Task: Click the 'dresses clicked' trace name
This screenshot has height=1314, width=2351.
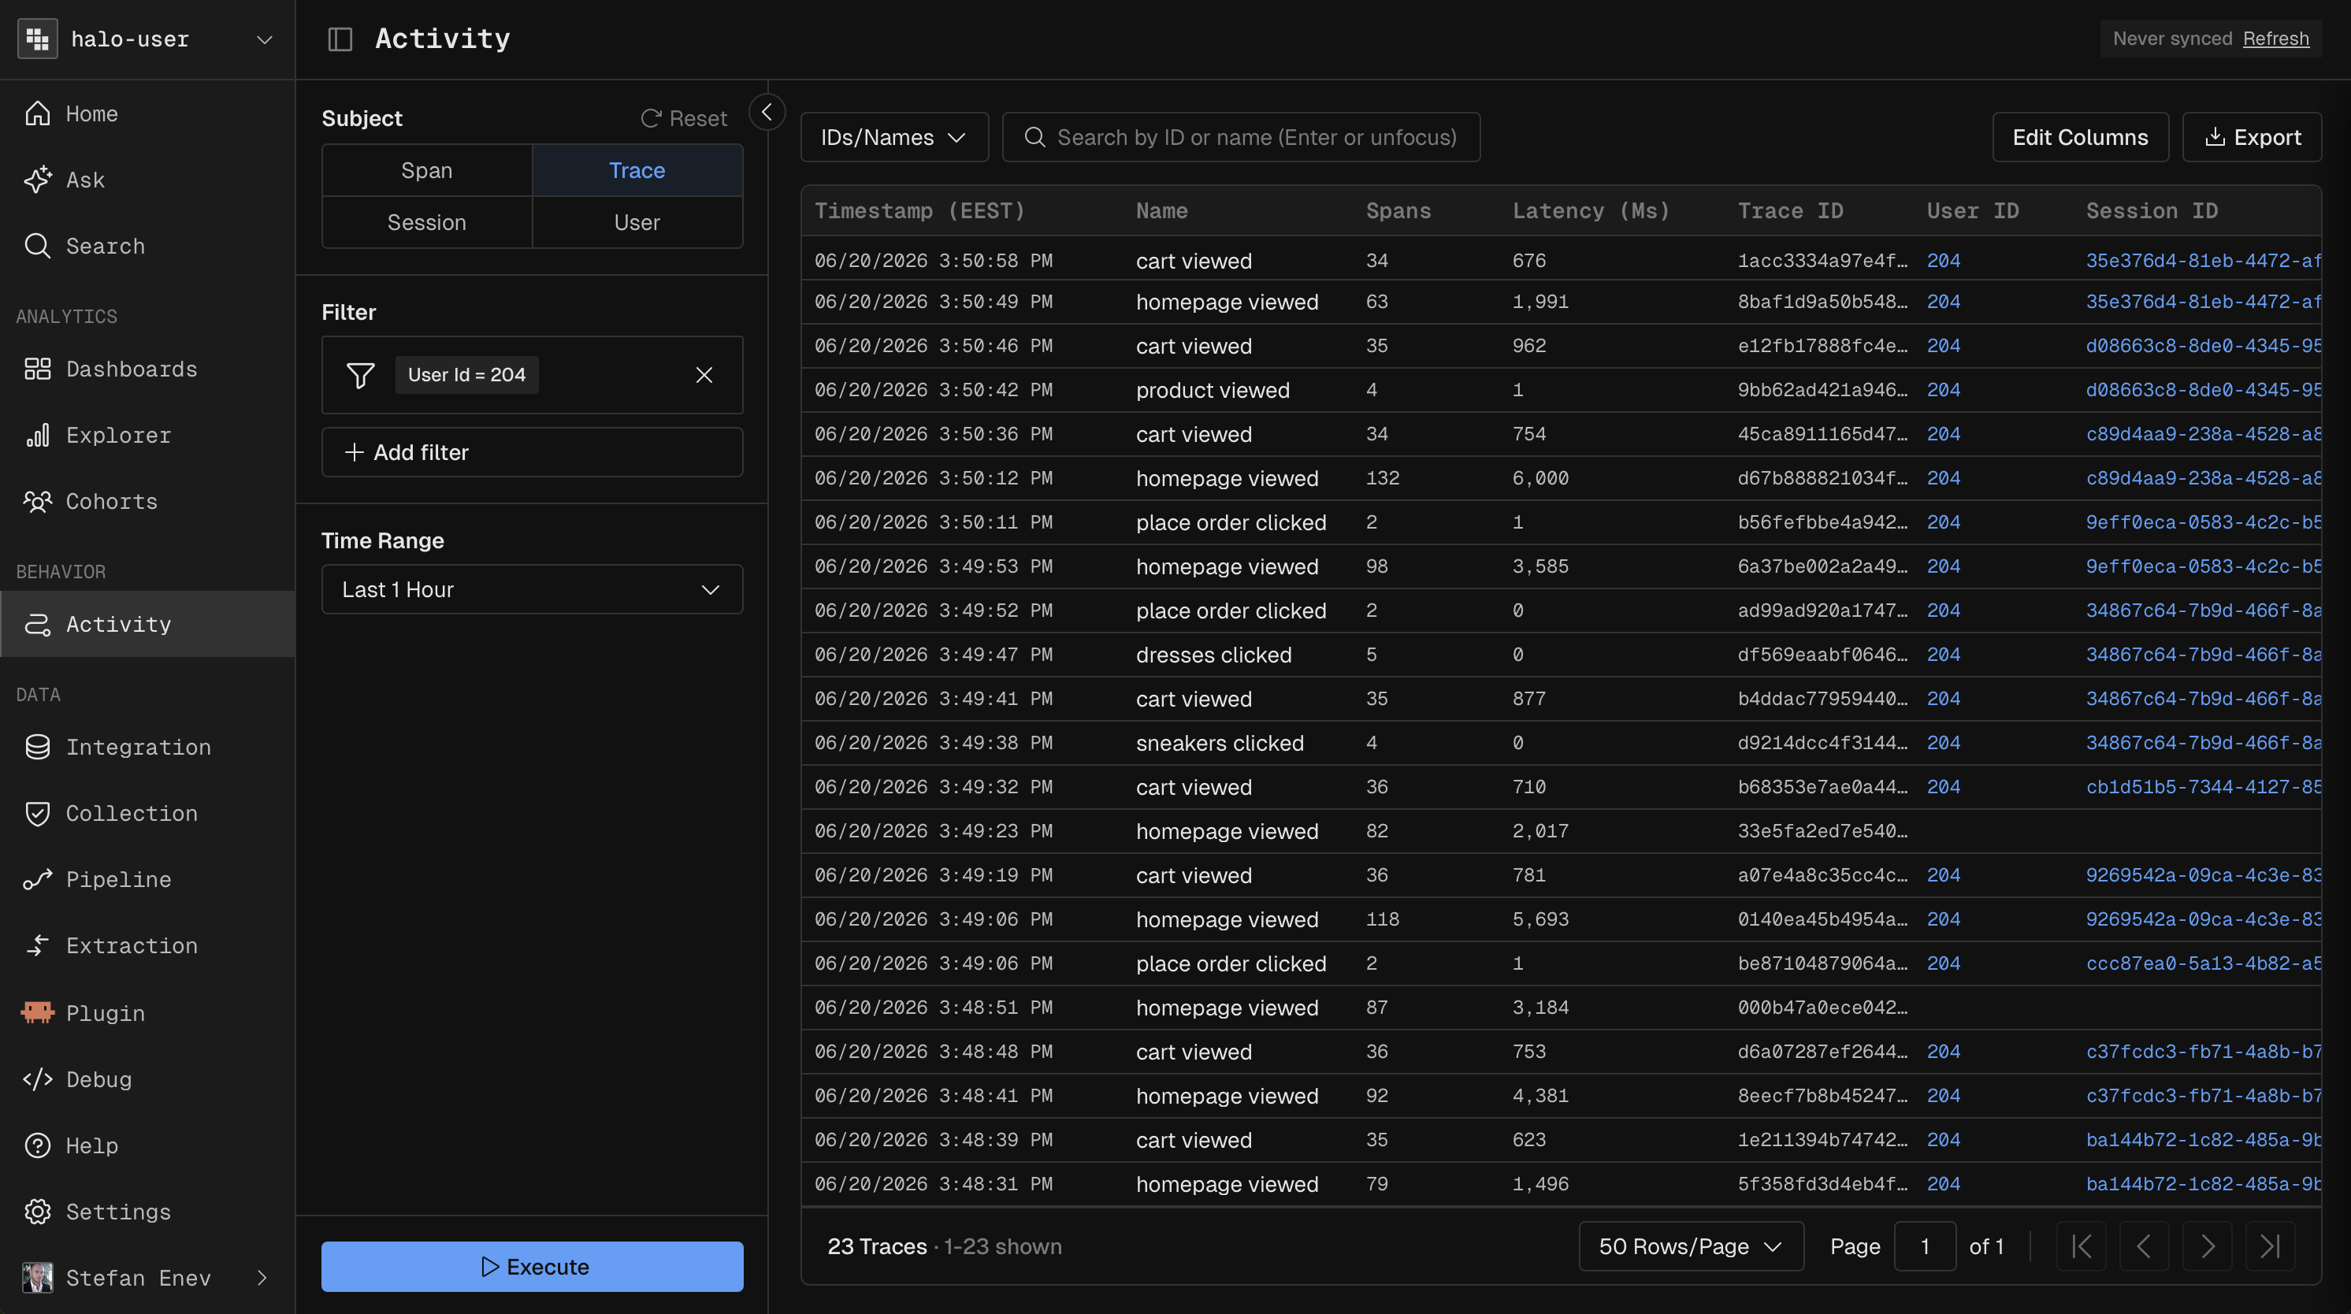Action: [1213, 655]
